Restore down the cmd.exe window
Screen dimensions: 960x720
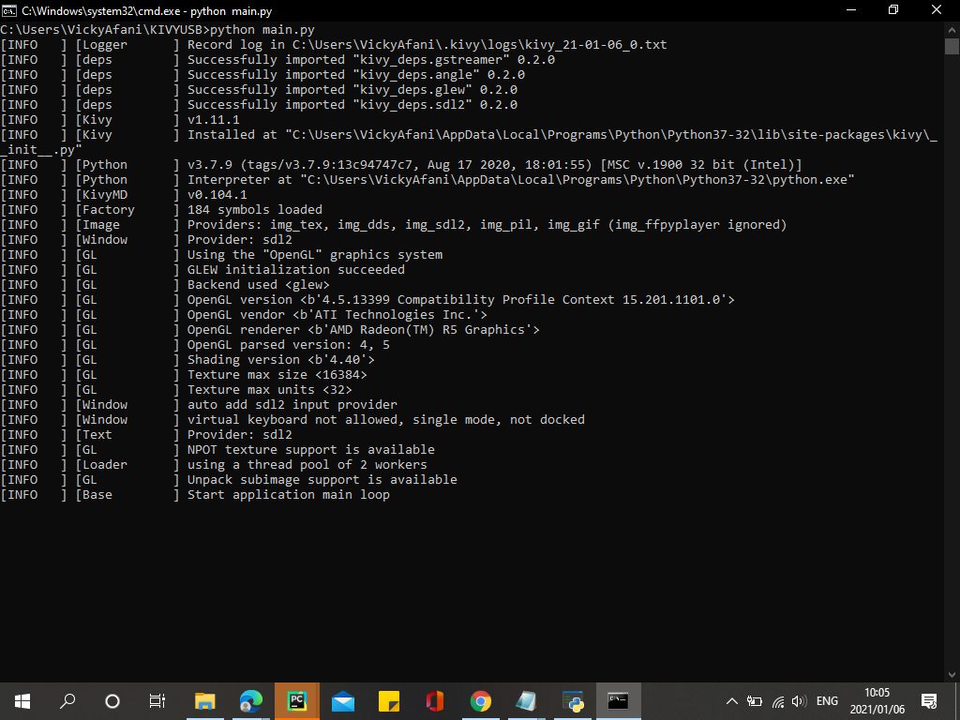click(x=893, y=9)
